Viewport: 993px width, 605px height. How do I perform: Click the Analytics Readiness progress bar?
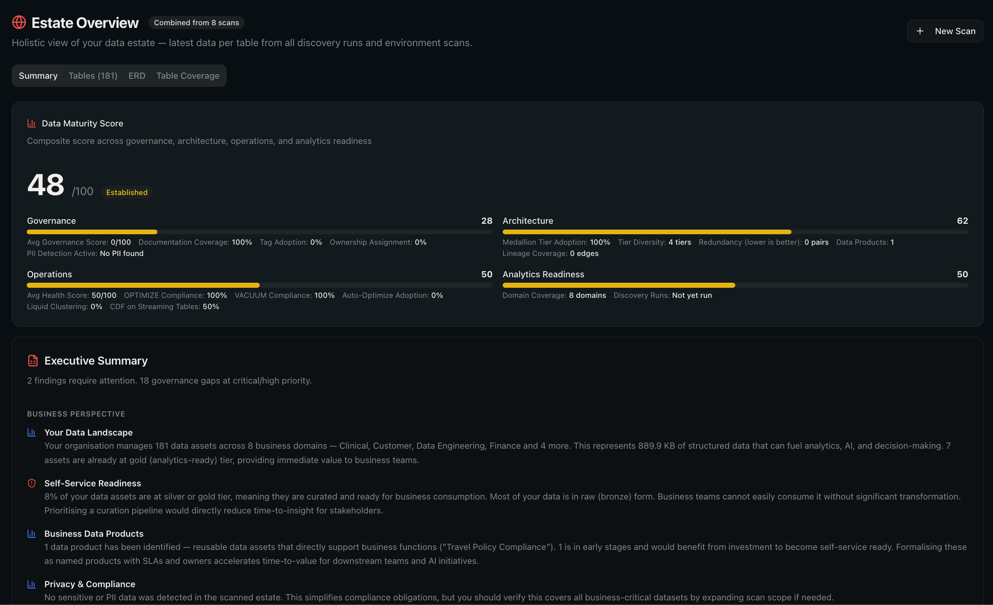pyautogui.click(x=735, y=285)
